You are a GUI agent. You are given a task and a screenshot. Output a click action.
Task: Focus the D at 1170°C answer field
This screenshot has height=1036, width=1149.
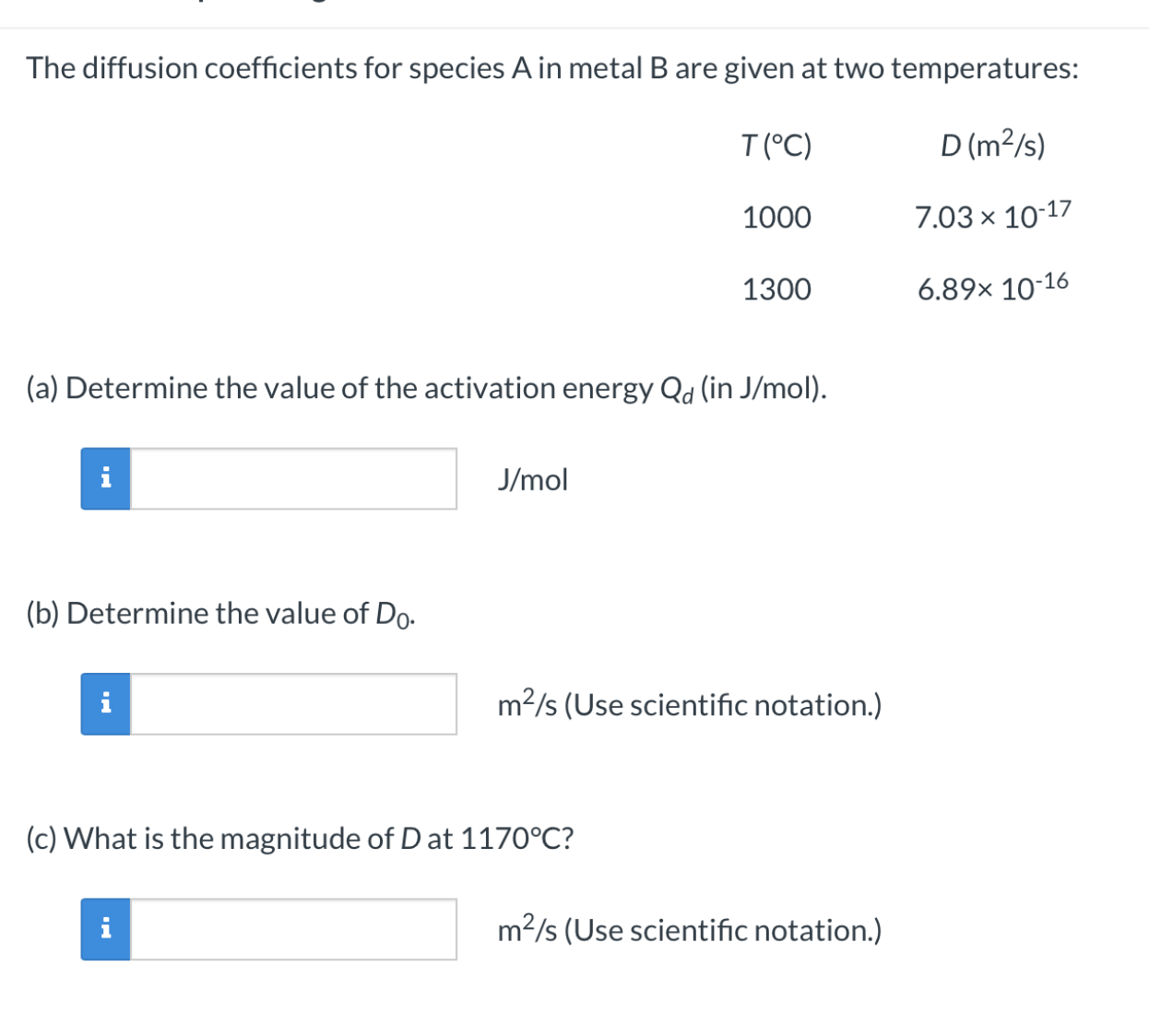[x=293, y=929]
